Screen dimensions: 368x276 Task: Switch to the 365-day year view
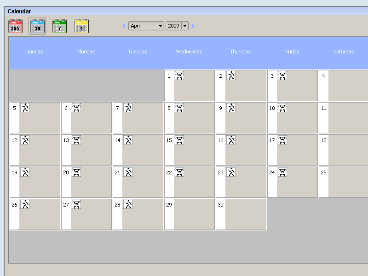point(15,26)
